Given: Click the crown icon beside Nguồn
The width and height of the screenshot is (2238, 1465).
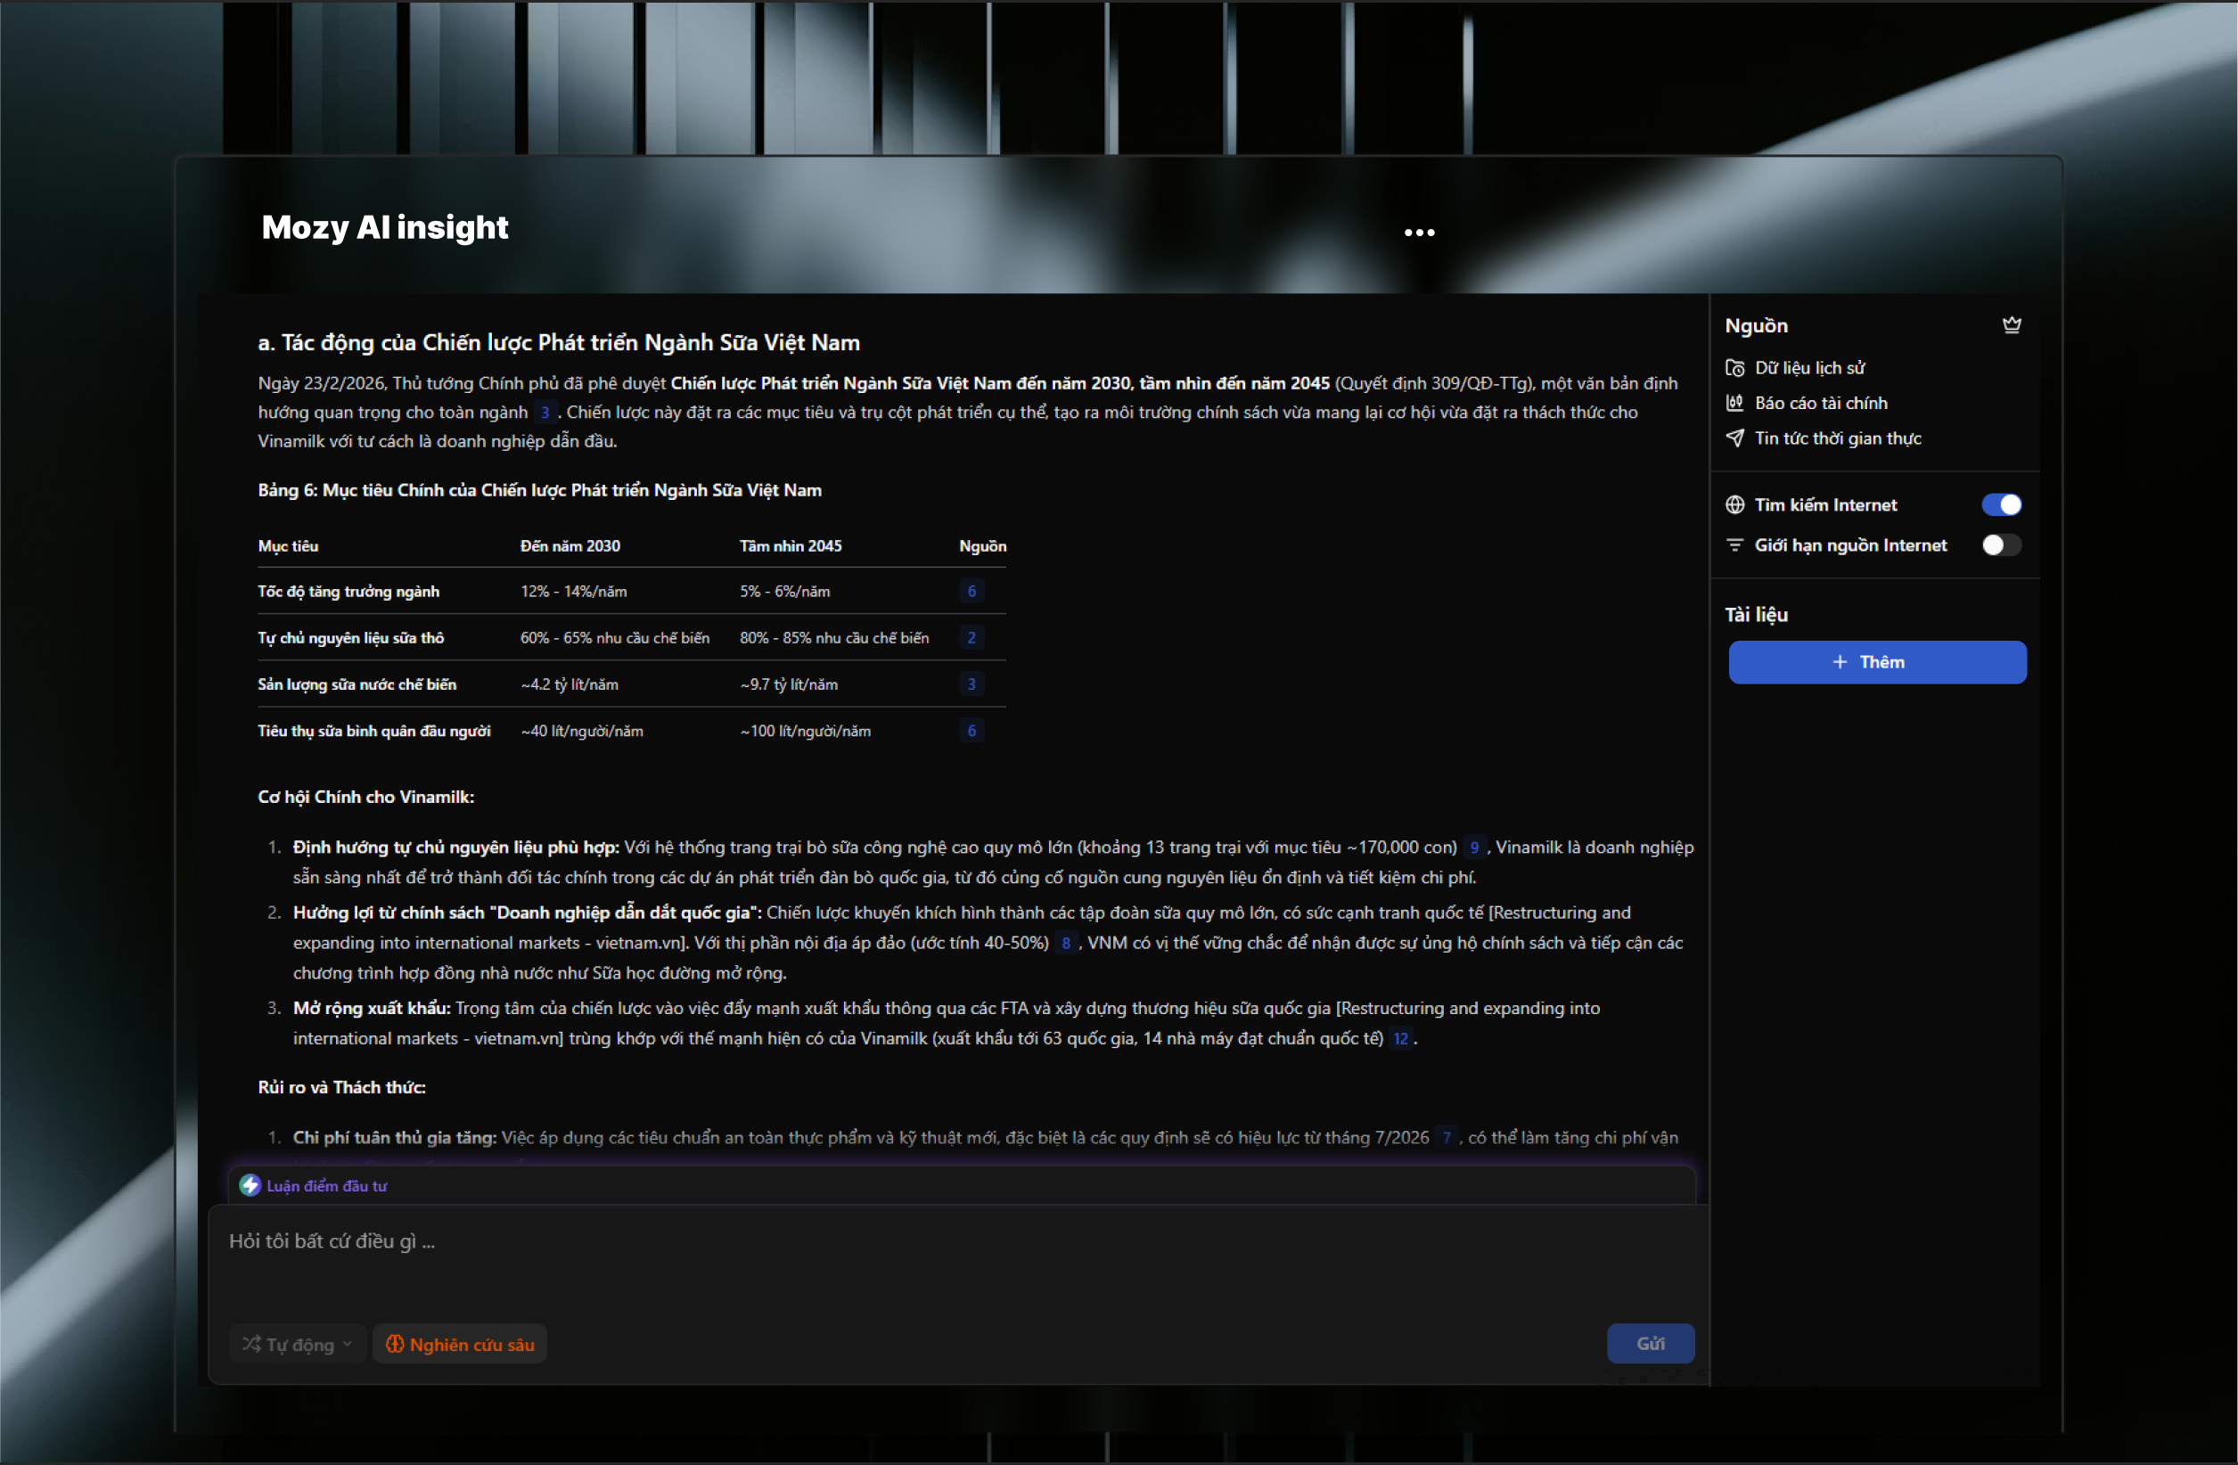Looking at the screenshot, I should tap(2011, 325).
